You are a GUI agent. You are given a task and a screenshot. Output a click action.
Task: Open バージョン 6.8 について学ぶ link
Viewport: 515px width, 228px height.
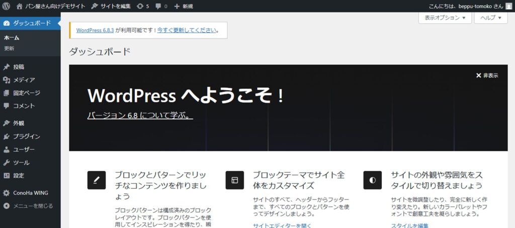point(140,115)
